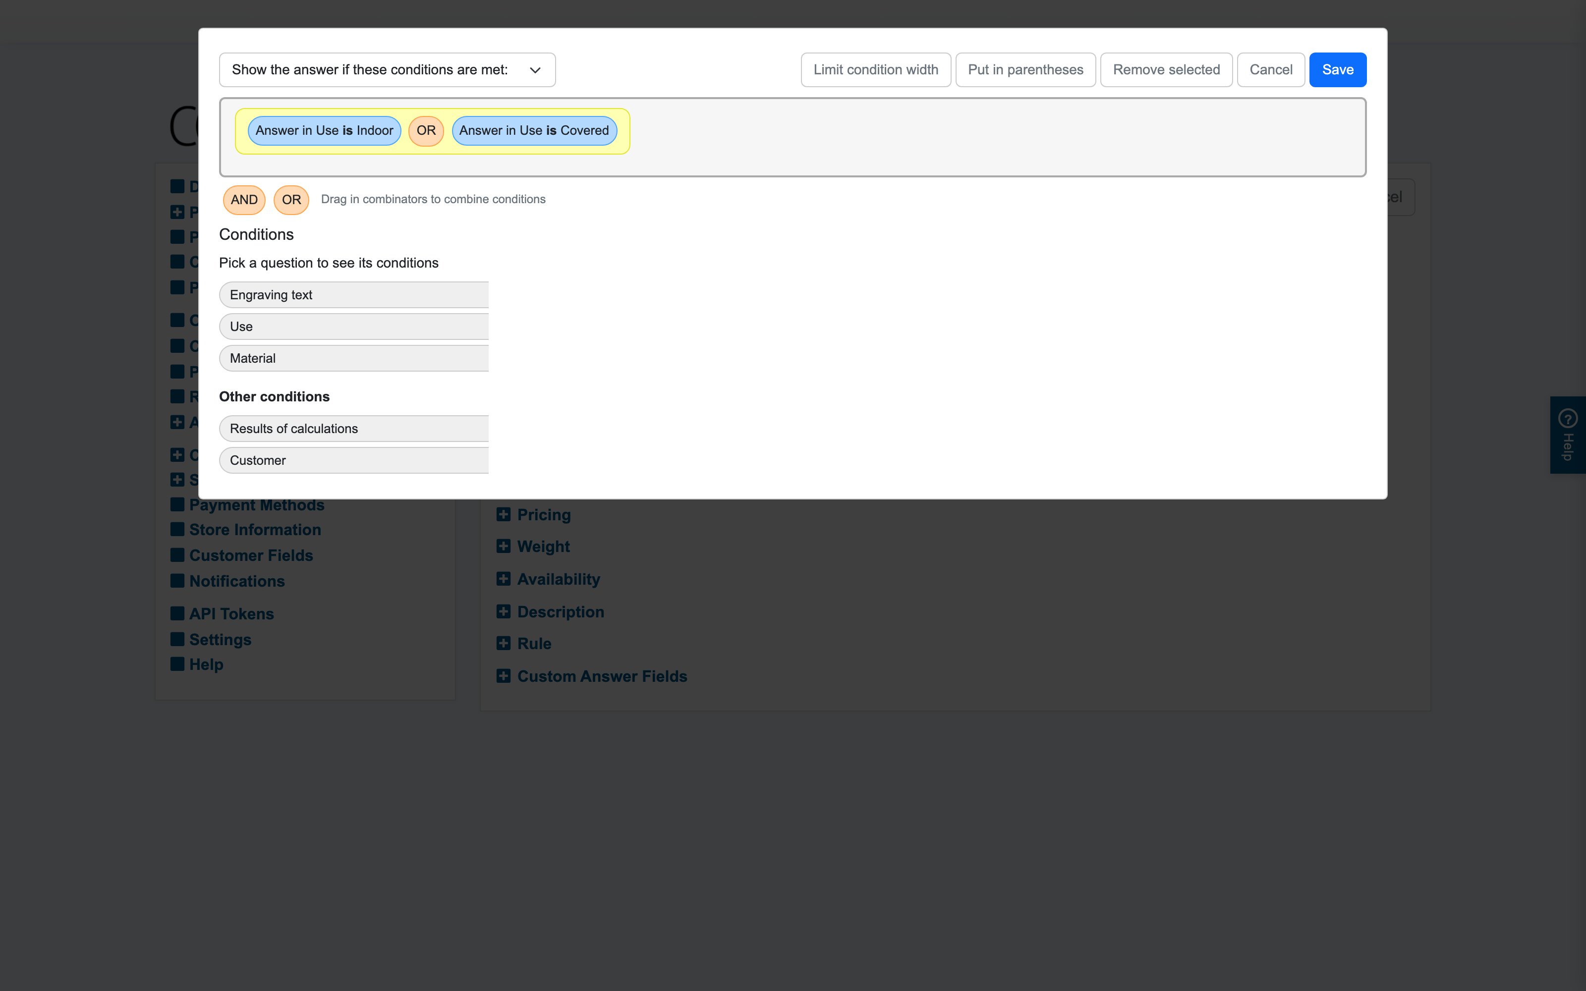The image size is (1586, 991).
Task: Open Help link in sidebar
Action: click(206, 664)
